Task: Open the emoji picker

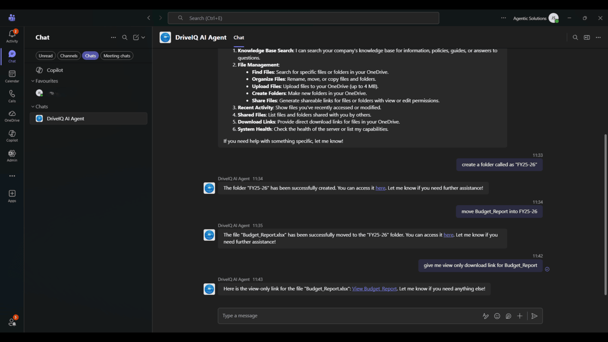Action: click(x=497, y=316)
